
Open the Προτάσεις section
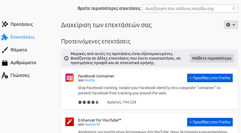click(22, 24)
